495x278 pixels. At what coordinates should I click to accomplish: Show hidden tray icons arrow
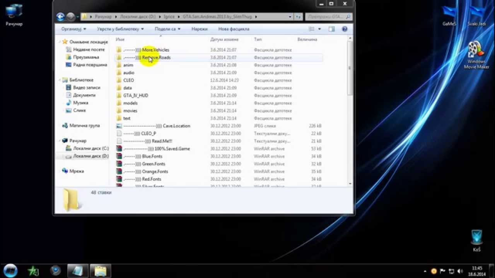coord(425,271)
